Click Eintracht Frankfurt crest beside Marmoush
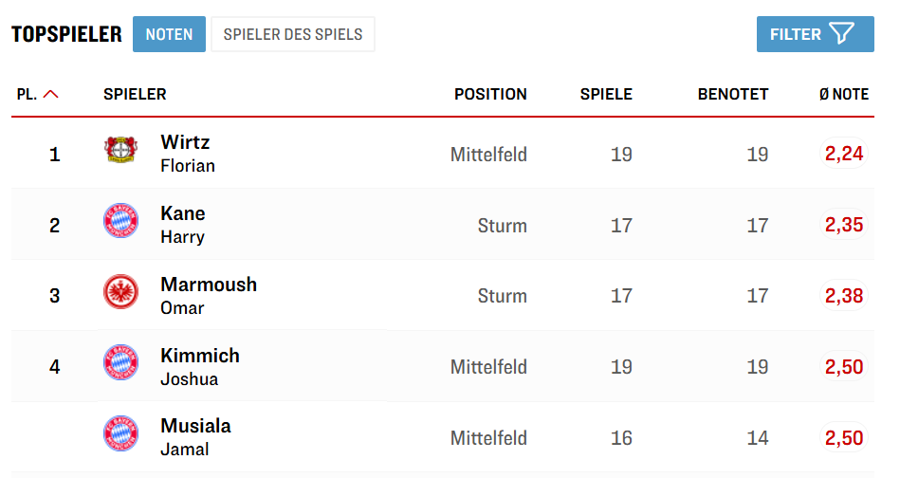900x478 pixels. [120, 293]
